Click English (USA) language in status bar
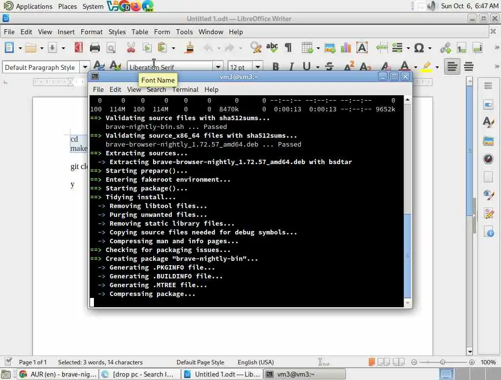The width and height of the screenshot is (501, 380). (x=255, y=362)
